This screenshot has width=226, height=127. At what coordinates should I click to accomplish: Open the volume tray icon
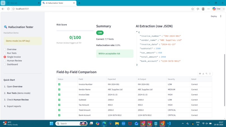207,124
